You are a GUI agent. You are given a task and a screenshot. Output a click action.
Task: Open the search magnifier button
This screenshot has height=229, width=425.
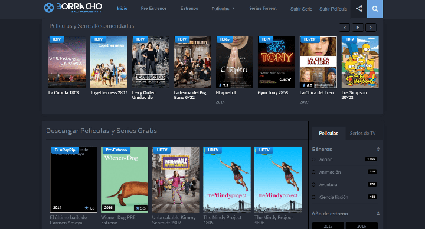375,9
